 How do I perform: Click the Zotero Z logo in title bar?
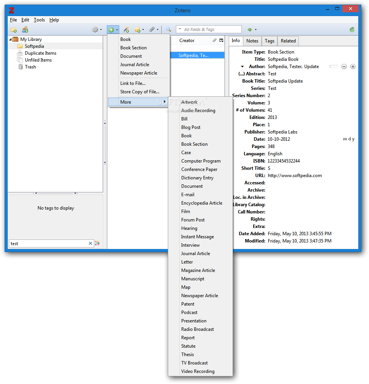point(11,10)
